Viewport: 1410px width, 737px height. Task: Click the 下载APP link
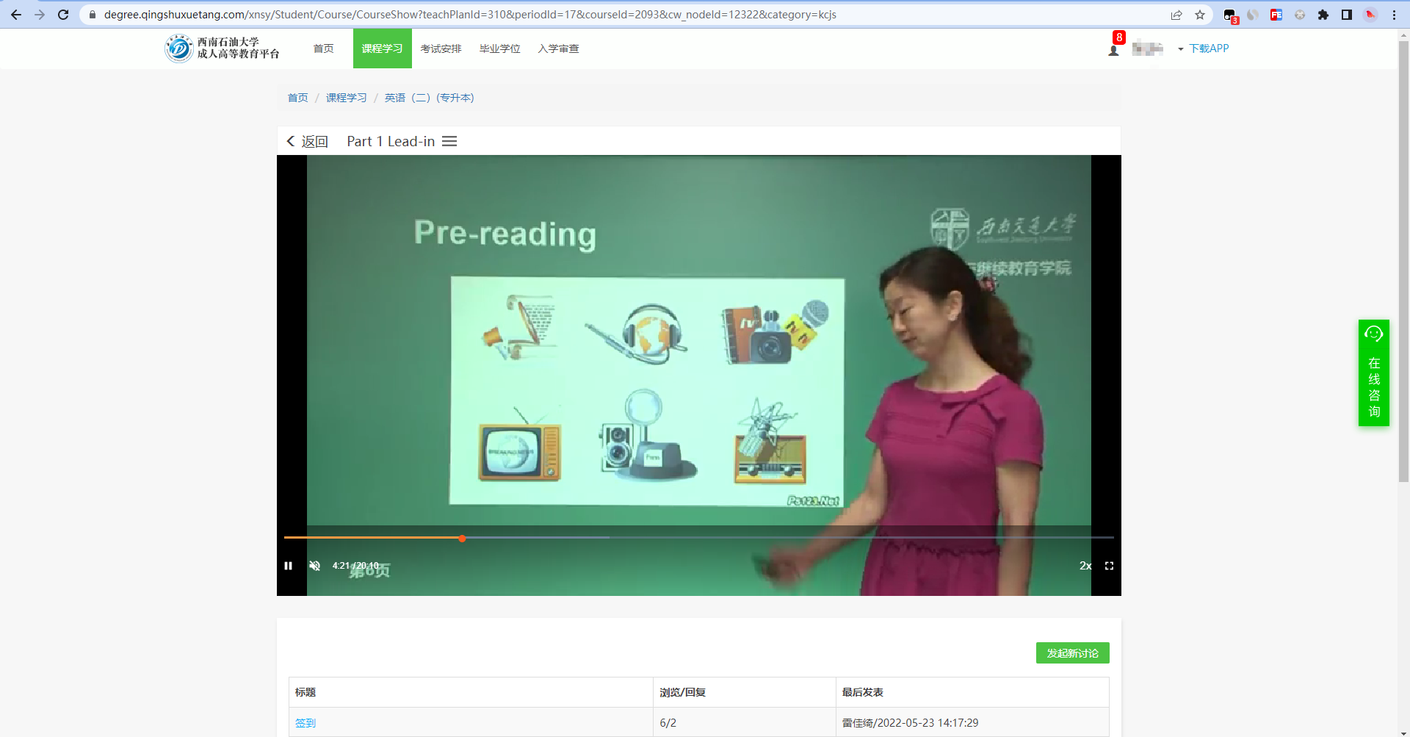click(x=1209, y=48)
